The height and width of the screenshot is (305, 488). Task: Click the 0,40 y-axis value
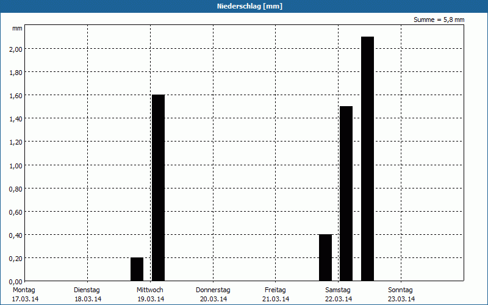pos(16,235)
